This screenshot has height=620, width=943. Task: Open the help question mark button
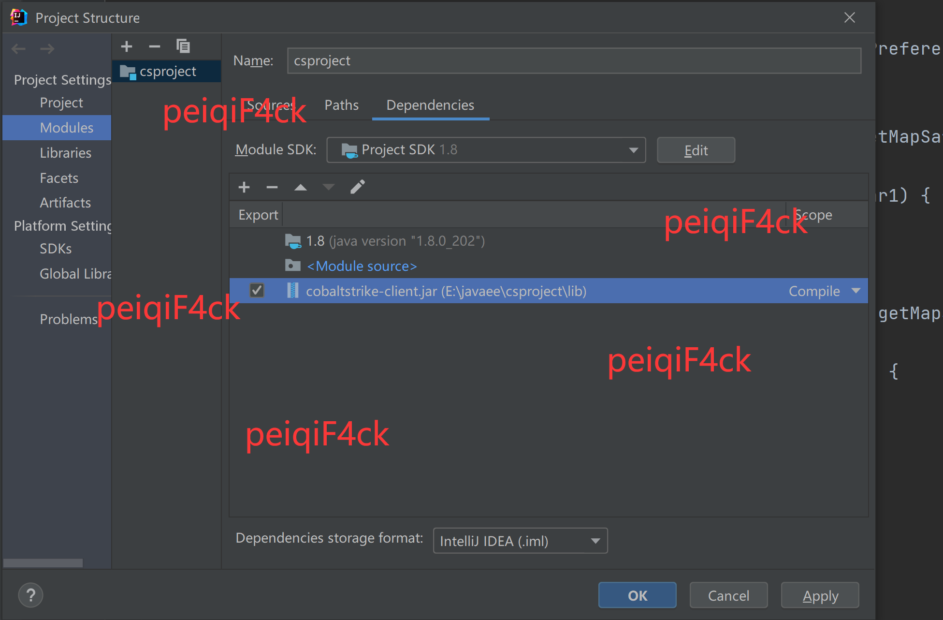[31, 595]
